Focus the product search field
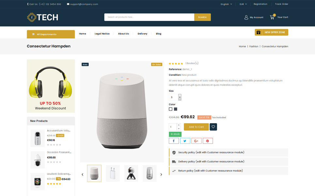Image resolution: width=315 pixels, height=196 pixels. pos(149,17)
